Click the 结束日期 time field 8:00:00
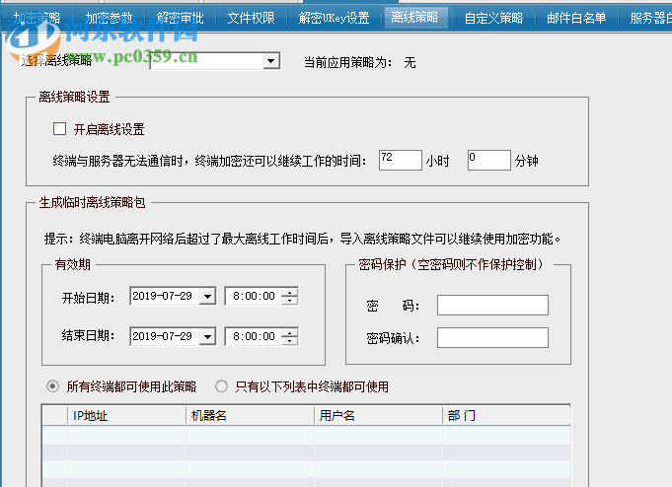This screenshot has height=487, width=672. 254,336
